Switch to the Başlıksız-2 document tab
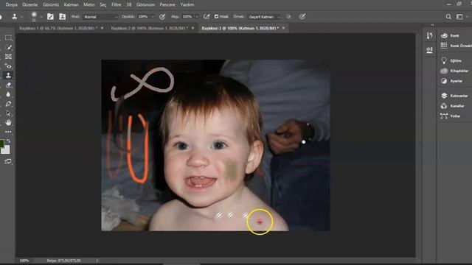Screen dimensions: 472x265 click(x=149, y=28)
